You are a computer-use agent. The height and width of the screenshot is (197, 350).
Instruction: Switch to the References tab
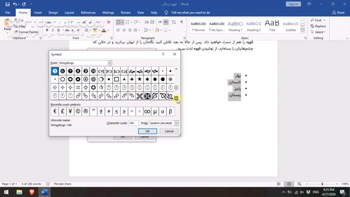coord(88,12)
